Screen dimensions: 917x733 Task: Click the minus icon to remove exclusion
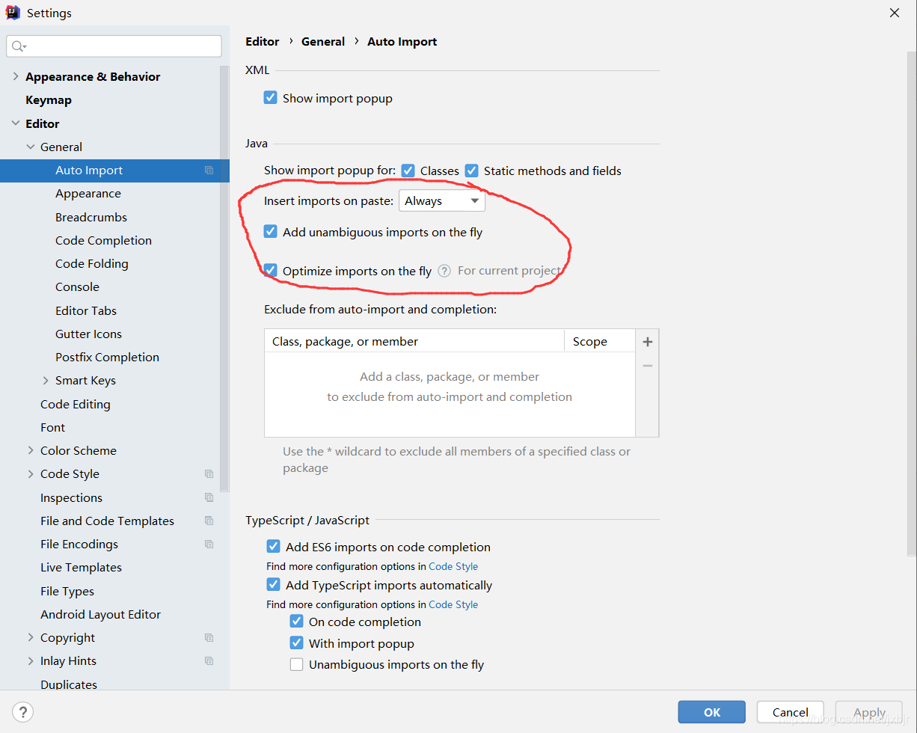[648, 366]
